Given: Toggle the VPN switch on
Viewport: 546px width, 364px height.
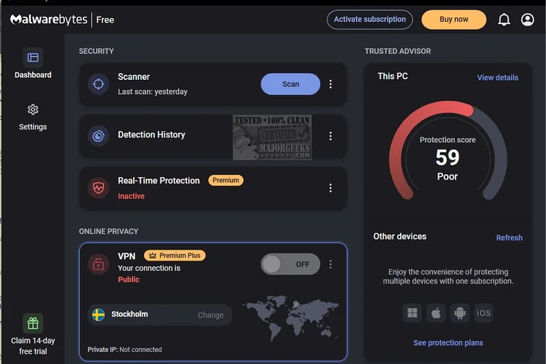Looking at the screenshot, I should [291, 264].
